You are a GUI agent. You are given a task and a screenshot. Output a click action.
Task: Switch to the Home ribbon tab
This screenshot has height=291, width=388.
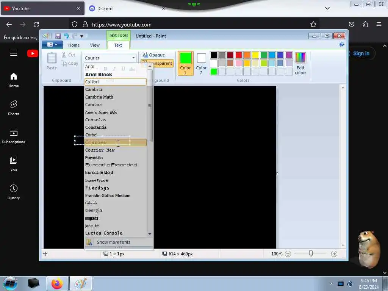coord(74,45)
